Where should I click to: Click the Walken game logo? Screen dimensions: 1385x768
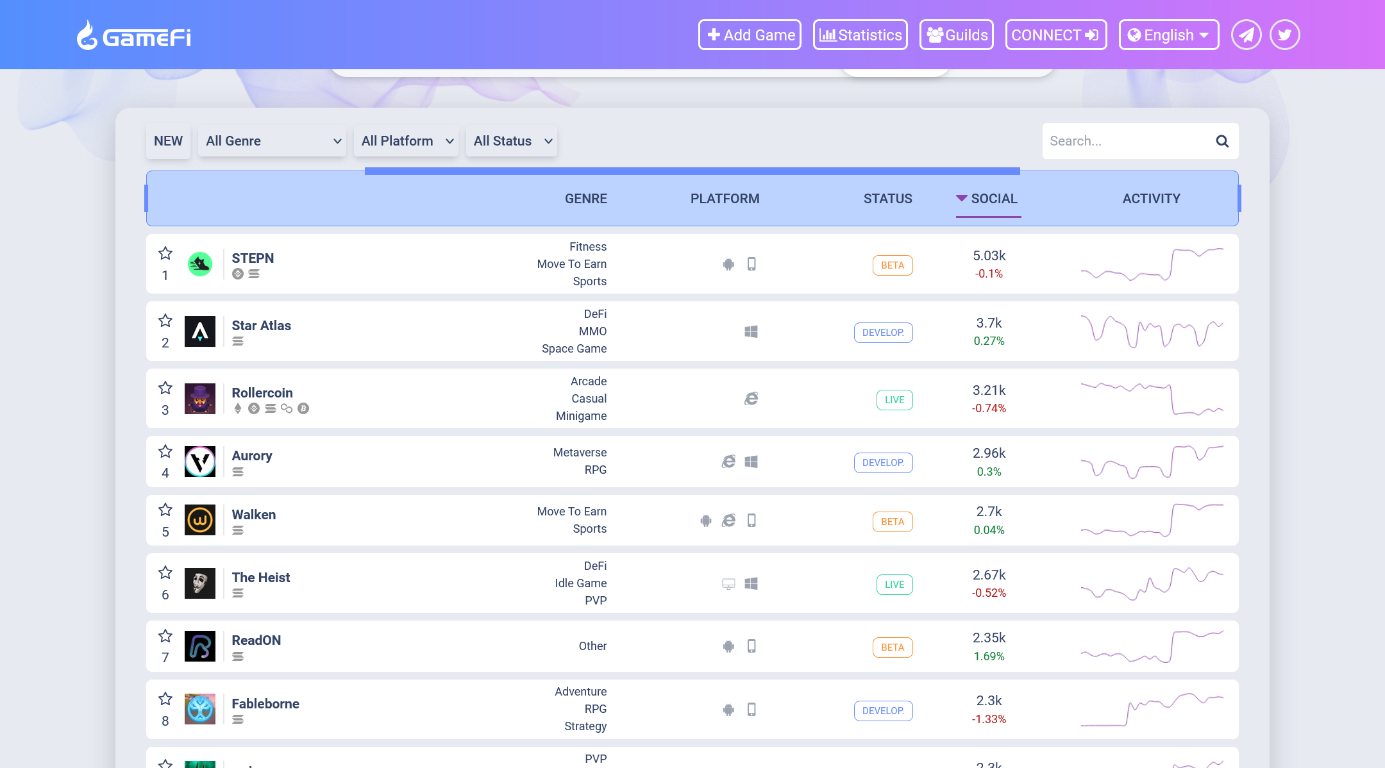click(200, 520)
